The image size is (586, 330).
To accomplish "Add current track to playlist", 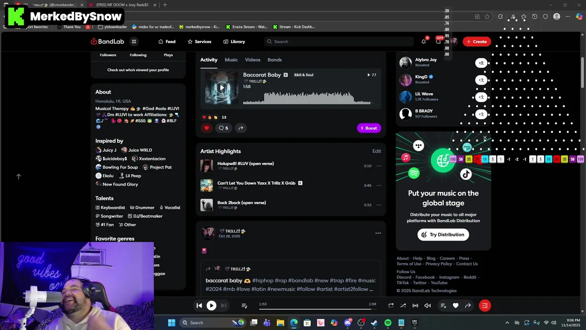I will click(x=443, y=306).
